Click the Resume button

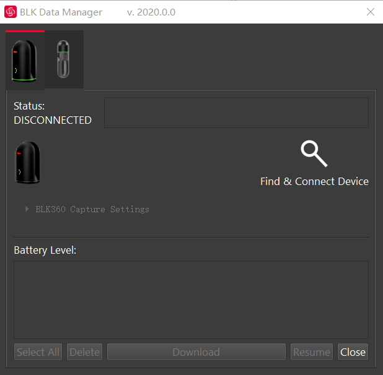coord(312,352)
